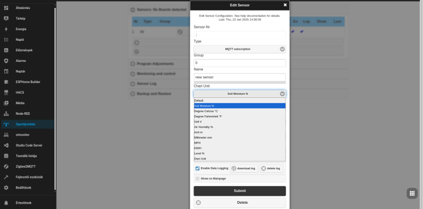Click the Group column header in sensor table
The image size is (423, 209).
(165, 21)
